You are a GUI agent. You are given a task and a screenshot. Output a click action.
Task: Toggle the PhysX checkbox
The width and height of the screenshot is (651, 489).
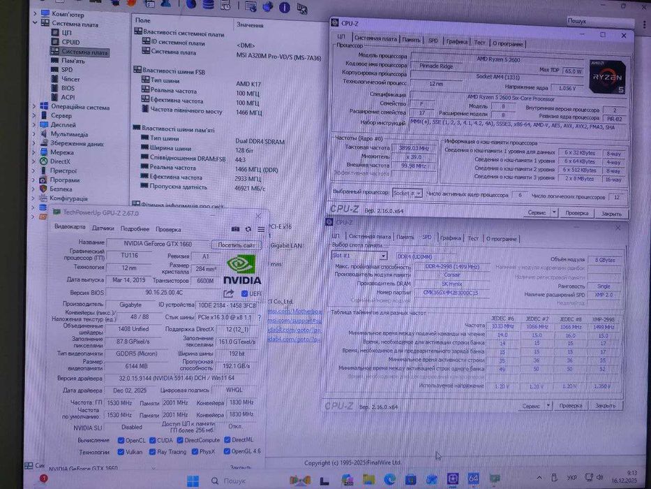(x=195, y=451)
